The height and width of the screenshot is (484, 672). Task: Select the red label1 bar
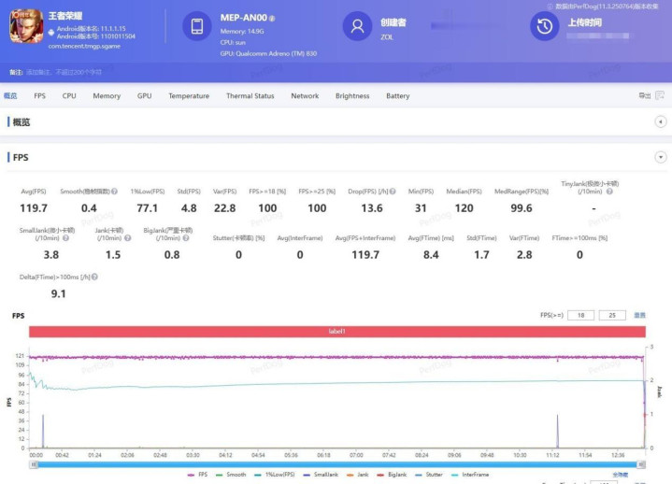336,332
